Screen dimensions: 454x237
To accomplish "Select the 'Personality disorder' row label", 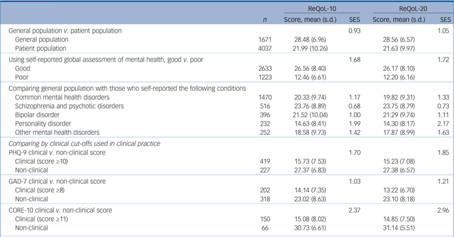I will point(43,124).
